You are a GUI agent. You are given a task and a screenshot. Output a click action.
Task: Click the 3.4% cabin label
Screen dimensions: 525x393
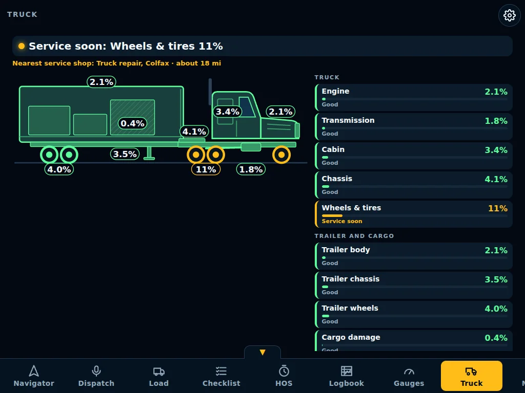tap(227, 112)
